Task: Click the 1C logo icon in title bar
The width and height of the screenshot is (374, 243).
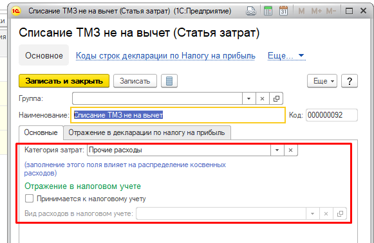Action: [x=16, y=11]
